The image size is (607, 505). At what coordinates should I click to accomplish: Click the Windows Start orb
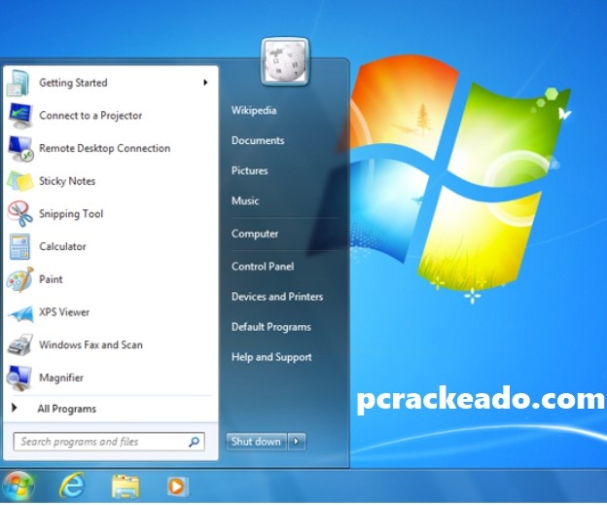(18, 484)
